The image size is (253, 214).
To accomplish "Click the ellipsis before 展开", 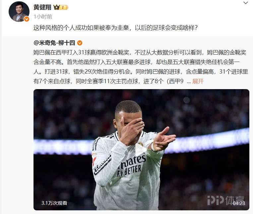I will coord(188,81).
